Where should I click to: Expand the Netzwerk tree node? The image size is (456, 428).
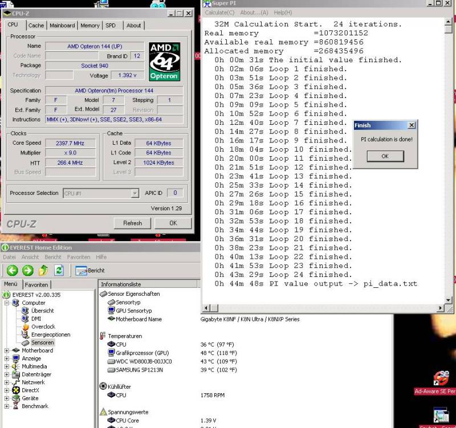pos(7,382)
